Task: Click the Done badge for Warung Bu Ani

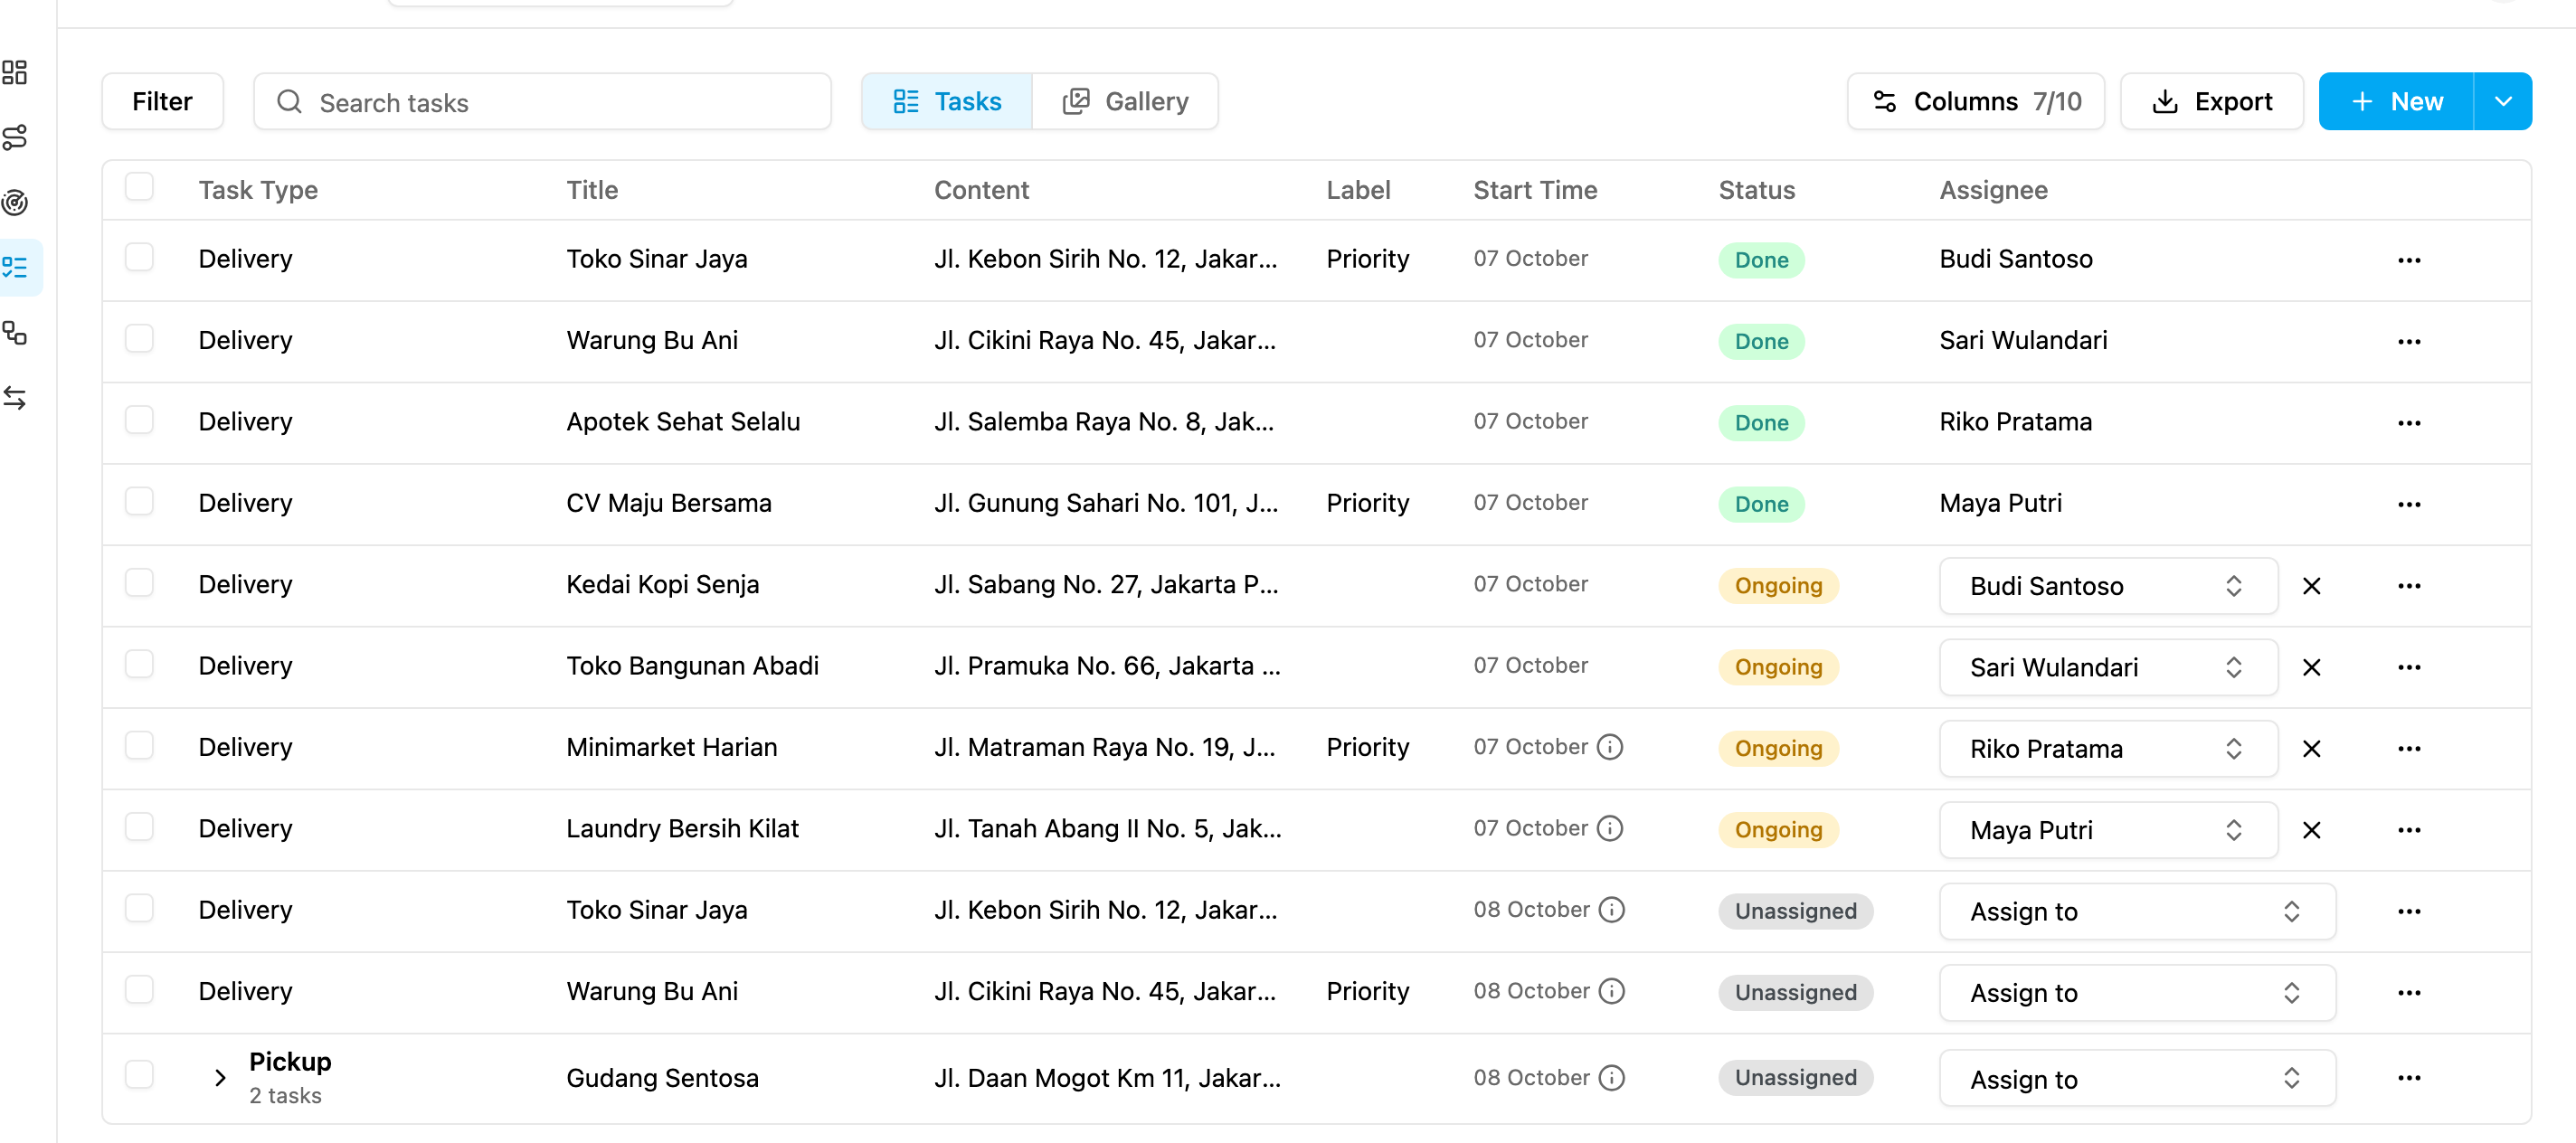Action: coord(1761,341)
